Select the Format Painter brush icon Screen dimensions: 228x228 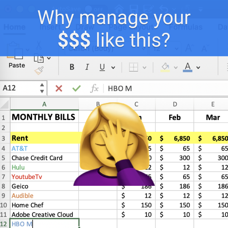(x=39, y=70)
